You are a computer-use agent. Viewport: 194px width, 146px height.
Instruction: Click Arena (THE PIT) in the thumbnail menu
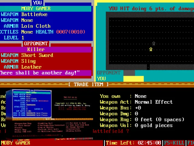pos(23,132)
